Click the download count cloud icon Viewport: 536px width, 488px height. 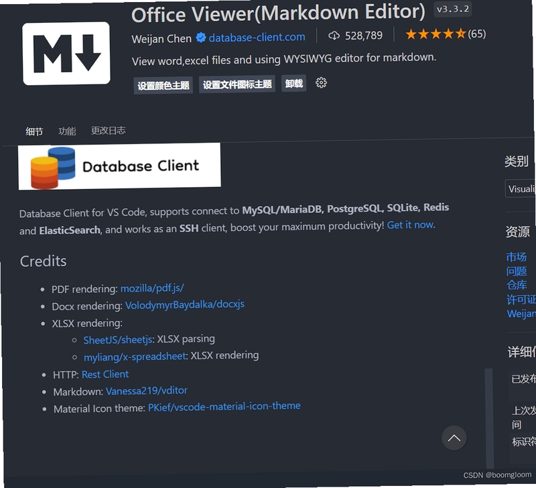pos(334,36)
